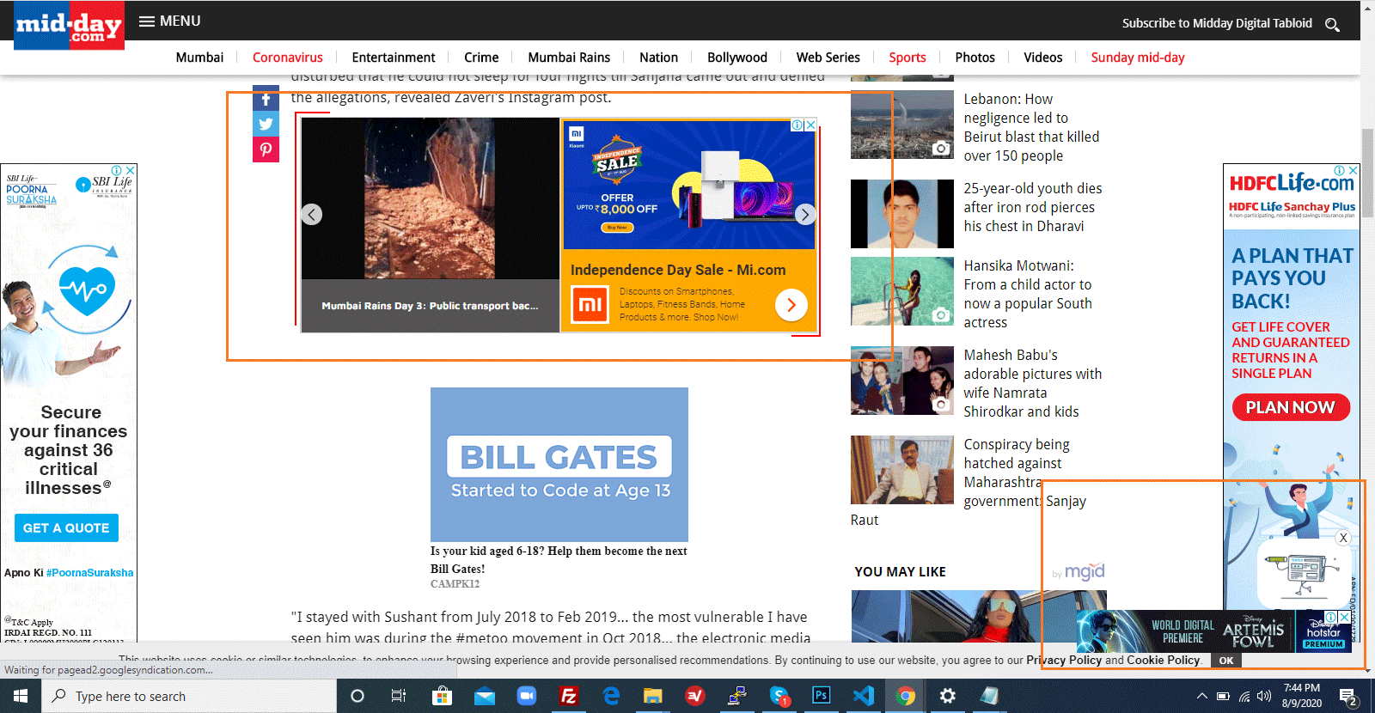This screenshot has width=1375, height=713.
Task: Share article on Twitter
Action: pos(266,124)
